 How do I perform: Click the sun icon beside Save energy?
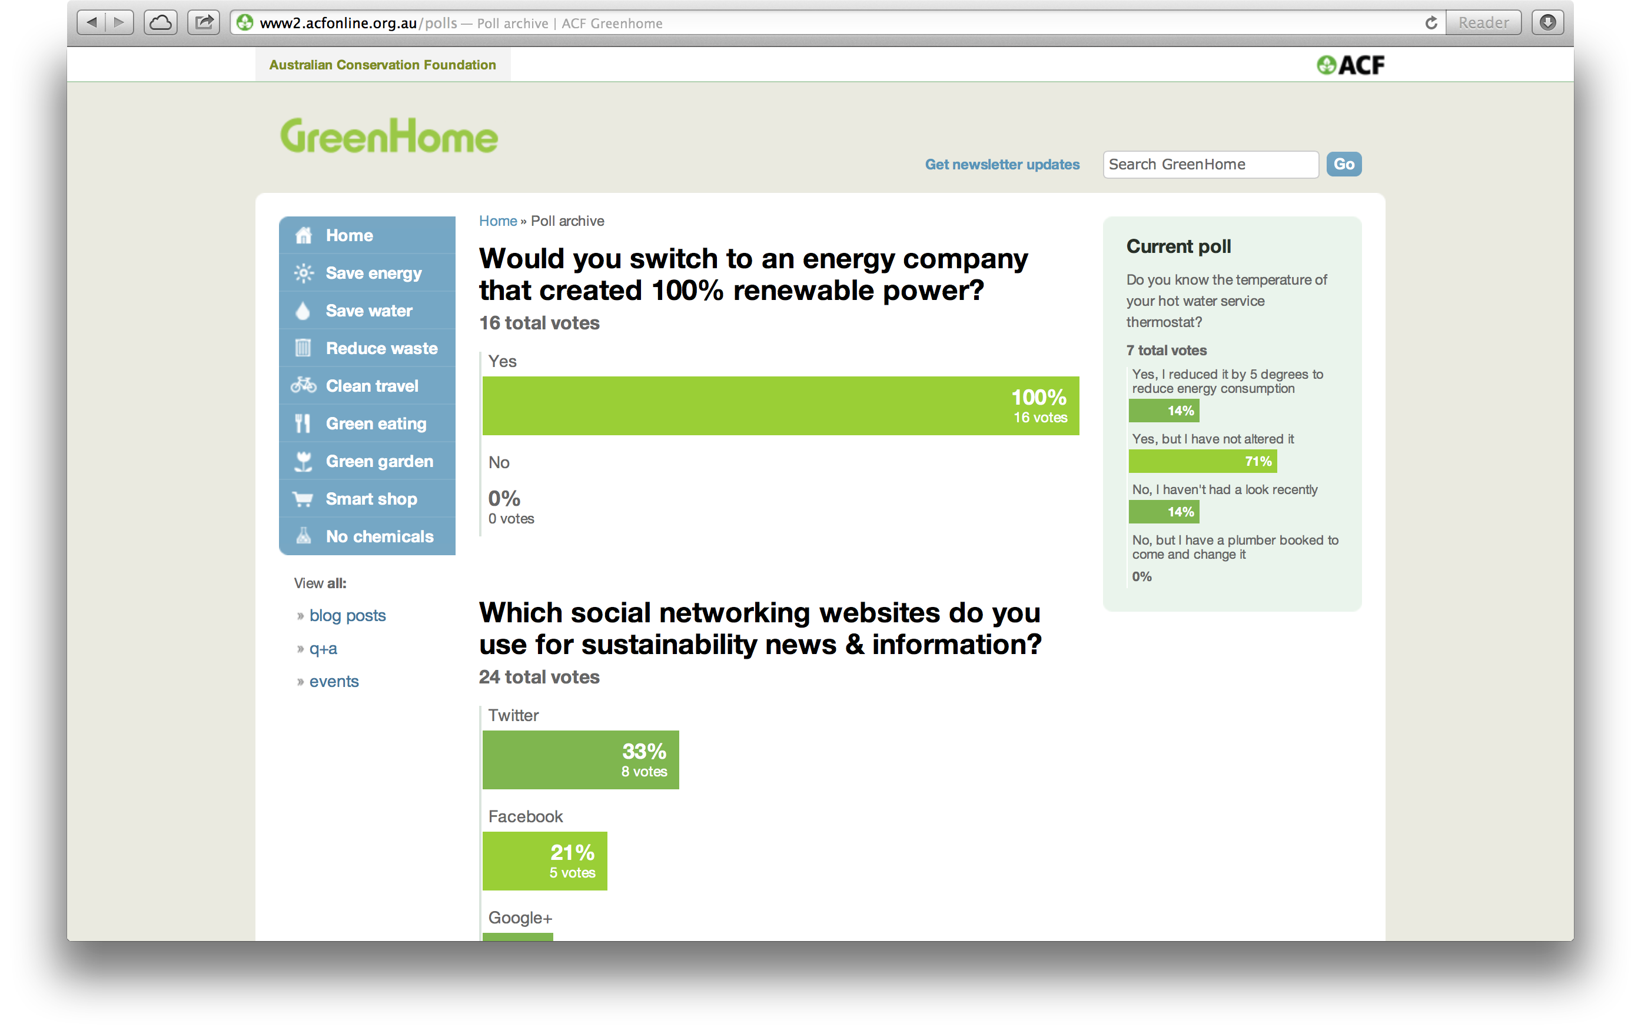(x=303, y=272)
